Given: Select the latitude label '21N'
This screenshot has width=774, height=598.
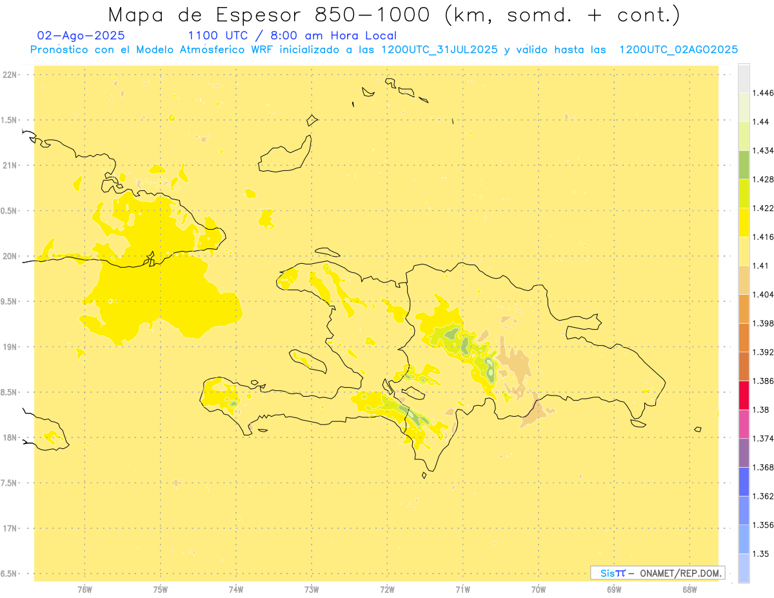Looking at the screenshot, I should (10, 166).
